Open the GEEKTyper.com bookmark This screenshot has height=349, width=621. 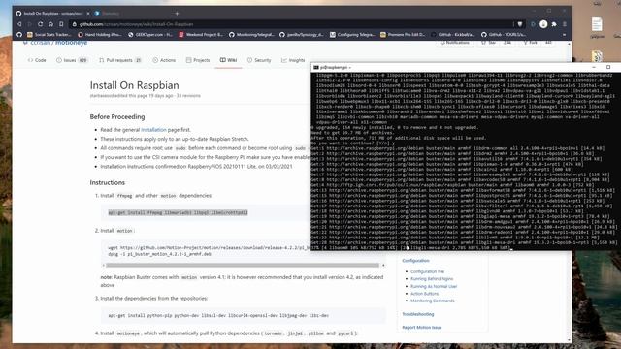coord(150,35)
